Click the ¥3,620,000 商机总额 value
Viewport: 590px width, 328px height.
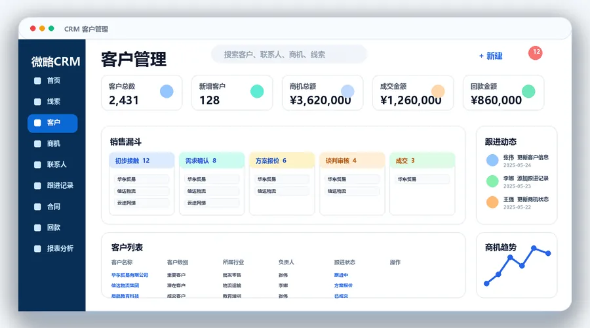pyautogui.click(x=320, y=100)
